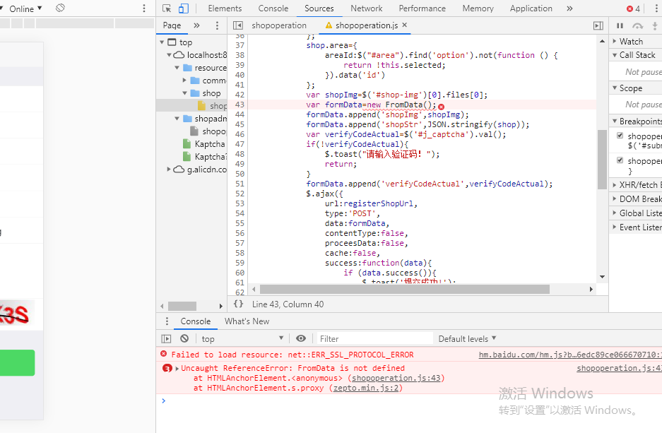Click the code editor horizontal scrollbar
662x433 pixels.
(404, 289)
